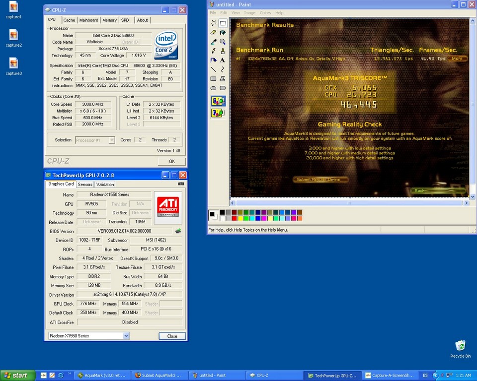Screen dimensions: 477x381
Task: Open Paint's View menu
Action: pyautogui.click(x=236, y=13)
